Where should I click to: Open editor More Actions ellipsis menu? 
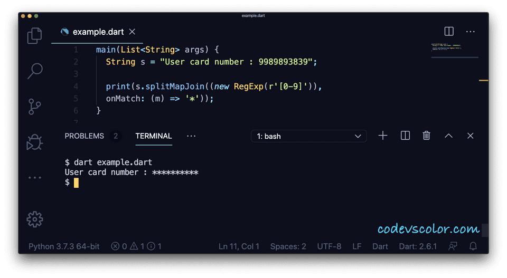[471, 32]
